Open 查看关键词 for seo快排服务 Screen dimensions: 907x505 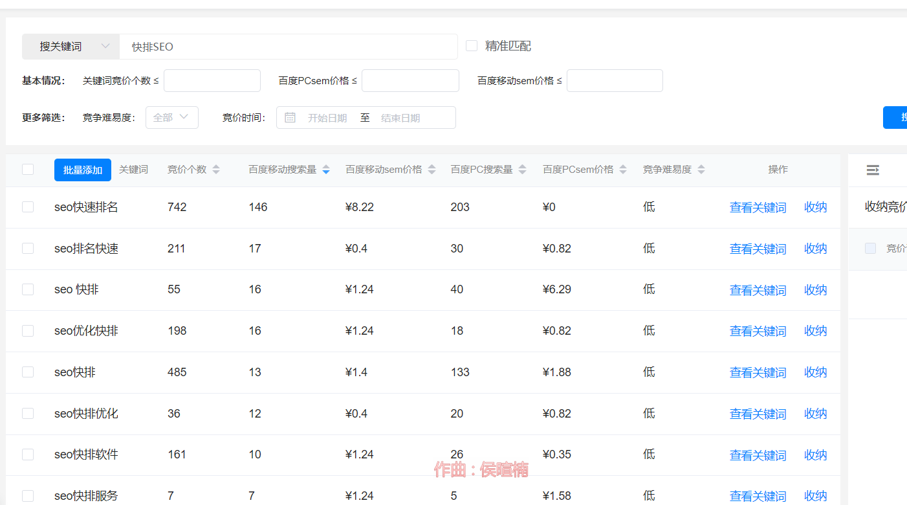pyautogui.click(x=758, y=496)
